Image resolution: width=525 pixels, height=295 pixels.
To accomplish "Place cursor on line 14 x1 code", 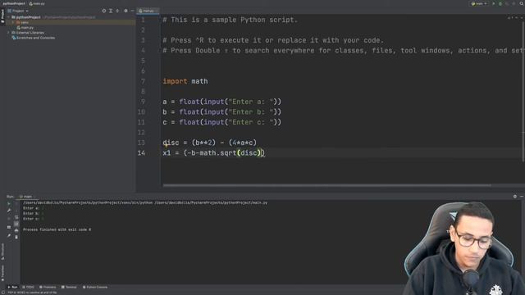I will [x=213, y=153].
